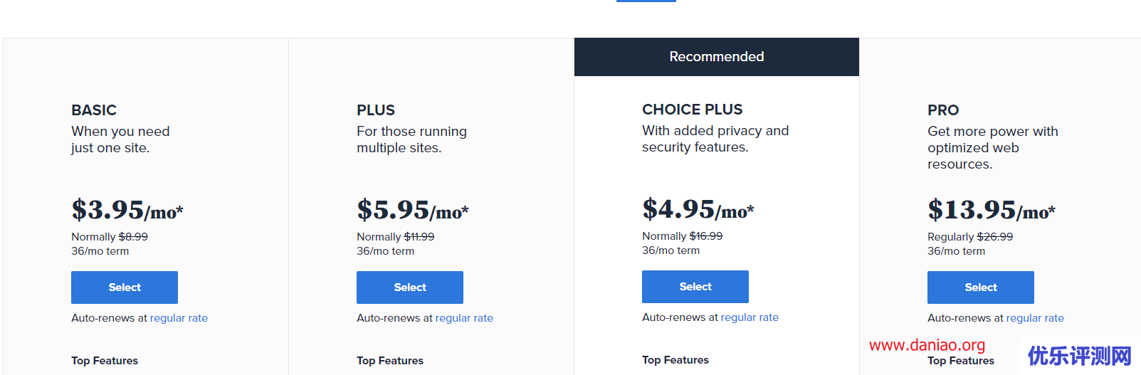Click the BASIC plan title
The height and width of the screenshot is (375, 1141).
[94, 110]
